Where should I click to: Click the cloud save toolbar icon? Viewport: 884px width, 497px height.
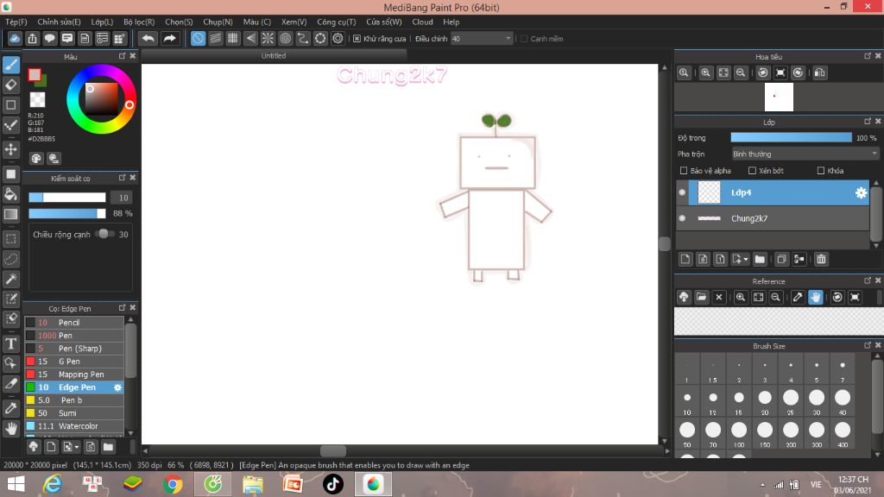coord(15,38)
